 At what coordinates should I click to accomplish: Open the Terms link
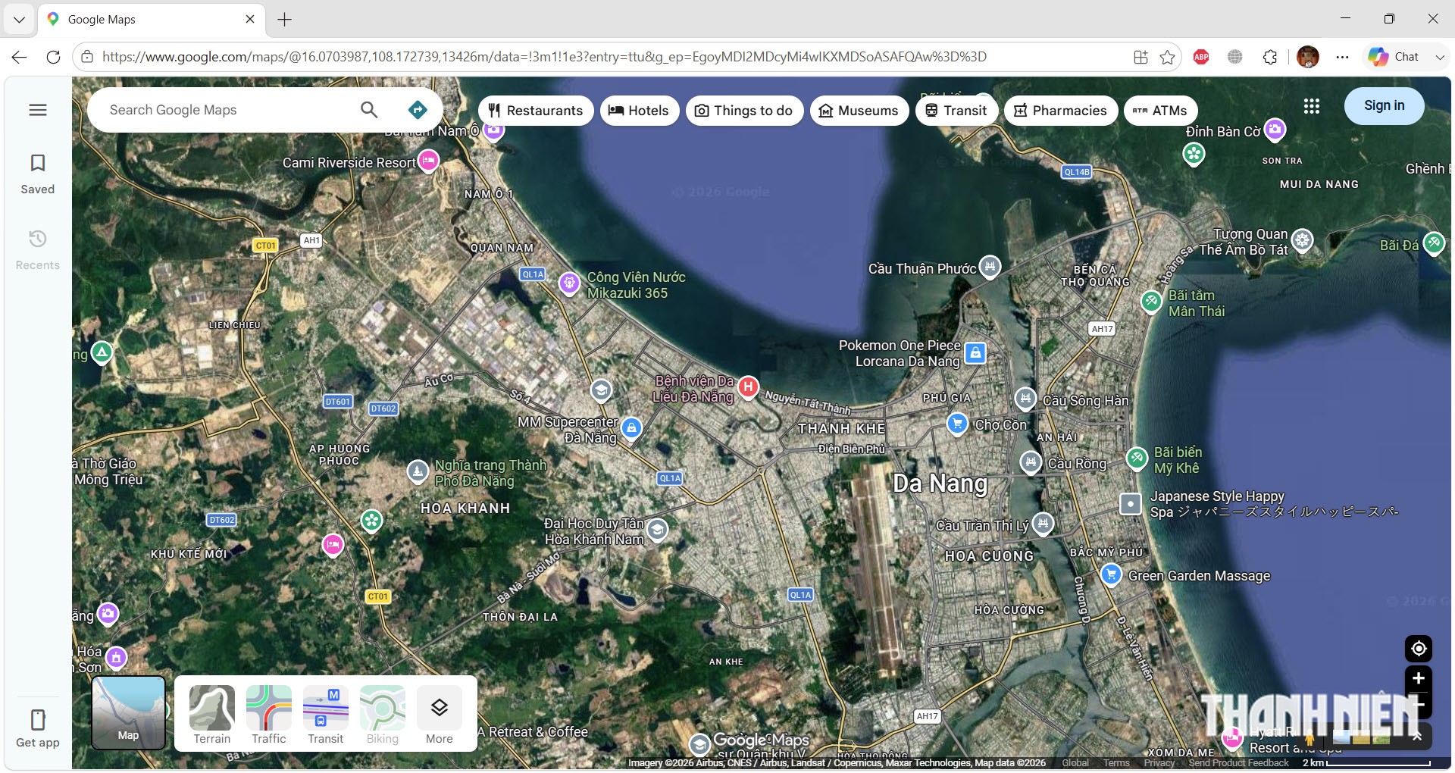click(x=1116, y=763)
